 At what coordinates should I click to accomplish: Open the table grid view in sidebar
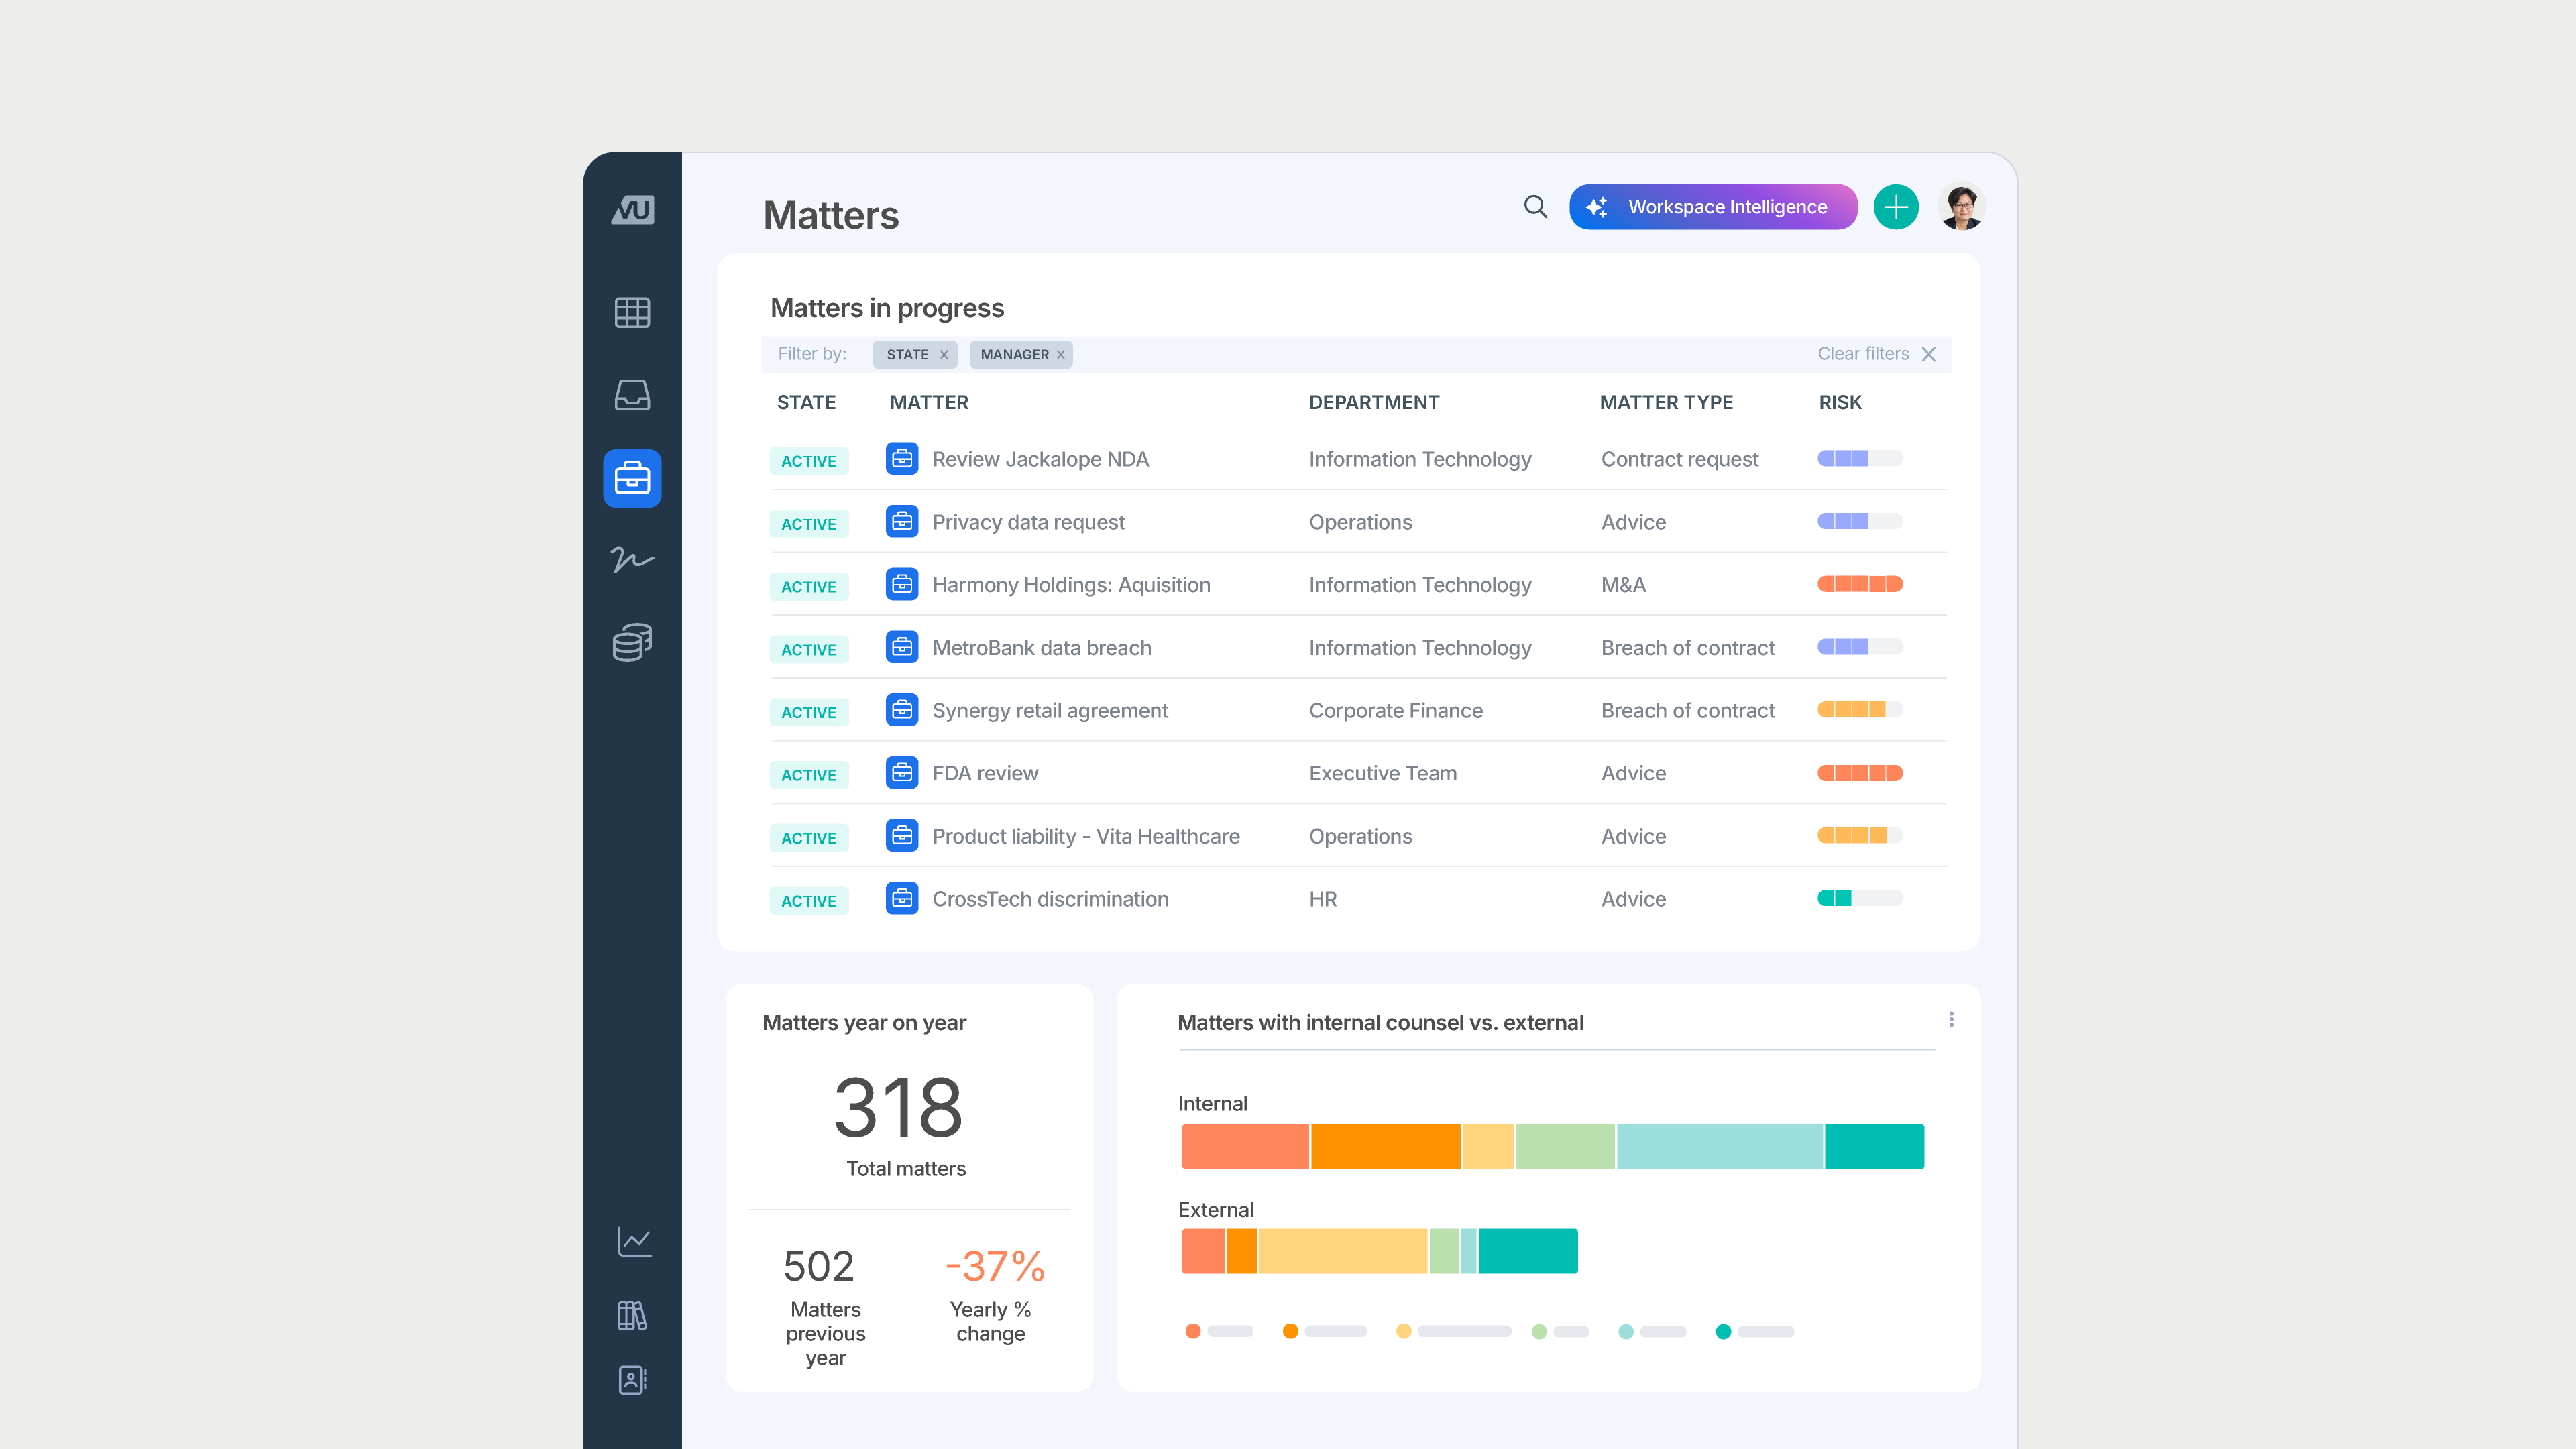coord(632,313)
